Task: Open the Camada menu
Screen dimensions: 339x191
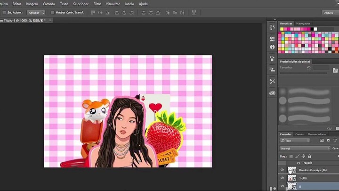Action: (48, 4)
